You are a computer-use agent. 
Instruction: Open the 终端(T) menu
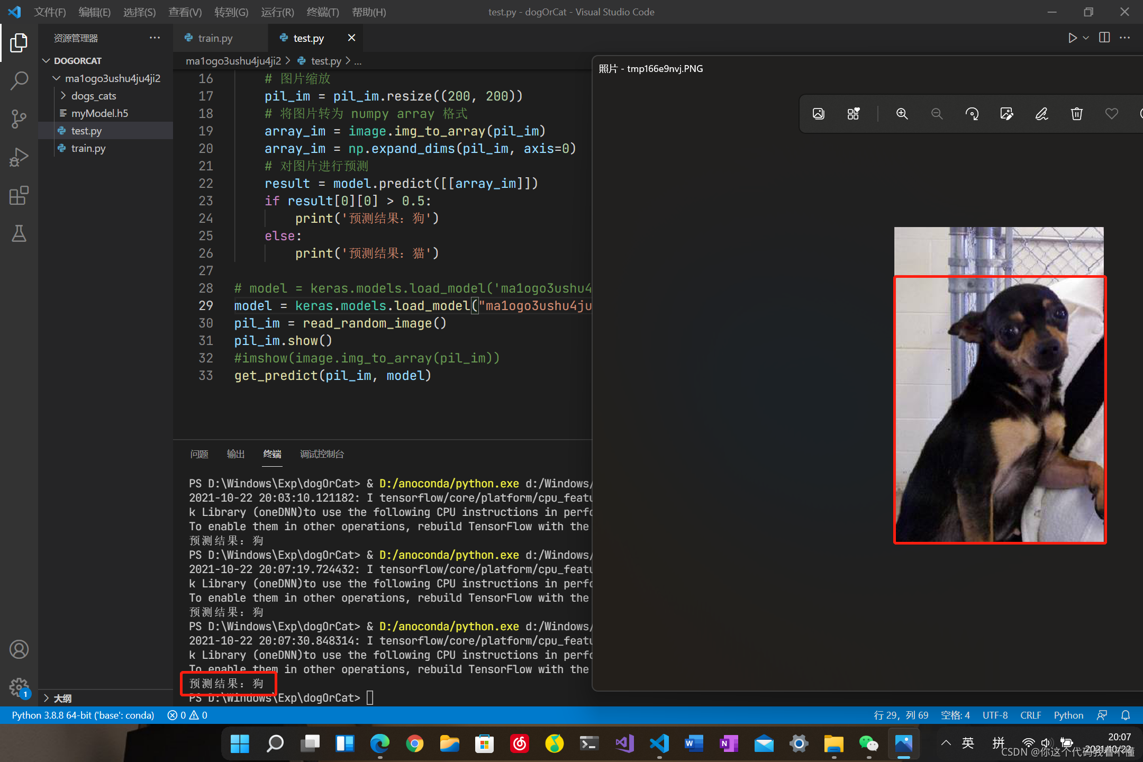(323, 12)
